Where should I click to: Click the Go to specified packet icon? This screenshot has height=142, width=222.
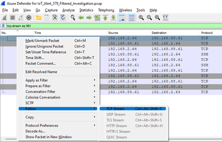(x=97, y=18)
